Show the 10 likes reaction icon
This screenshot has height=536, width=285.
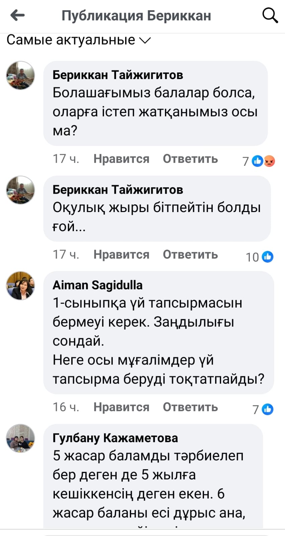[268, 257]
